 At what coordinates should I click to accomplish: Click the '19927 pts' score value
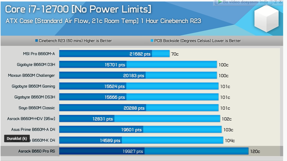(x=133, y=151)
